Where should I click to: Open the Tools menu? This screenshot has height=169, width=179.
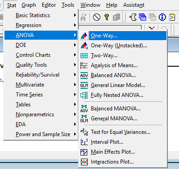[x=68, y=5]
